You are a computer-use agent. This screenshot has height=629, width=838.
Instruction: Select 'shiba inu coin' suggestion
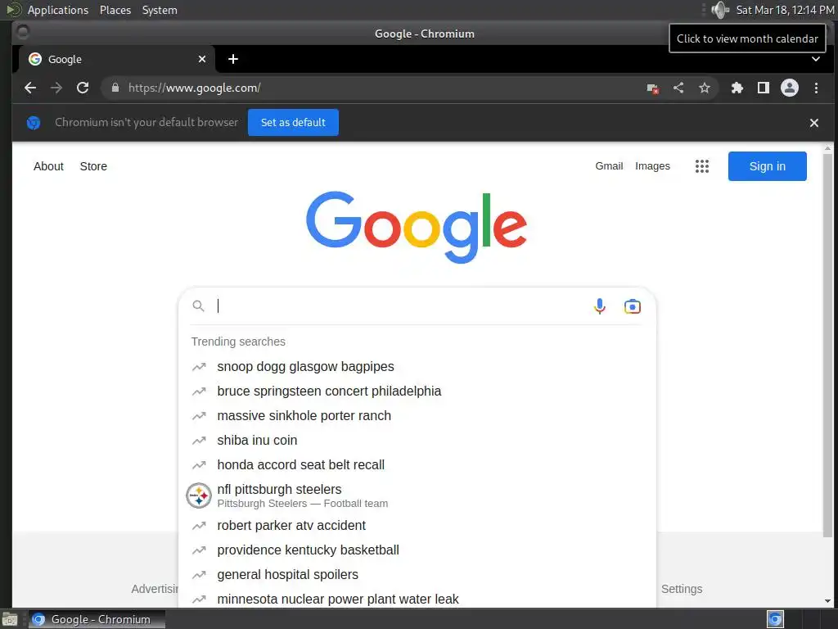[417, 440]
